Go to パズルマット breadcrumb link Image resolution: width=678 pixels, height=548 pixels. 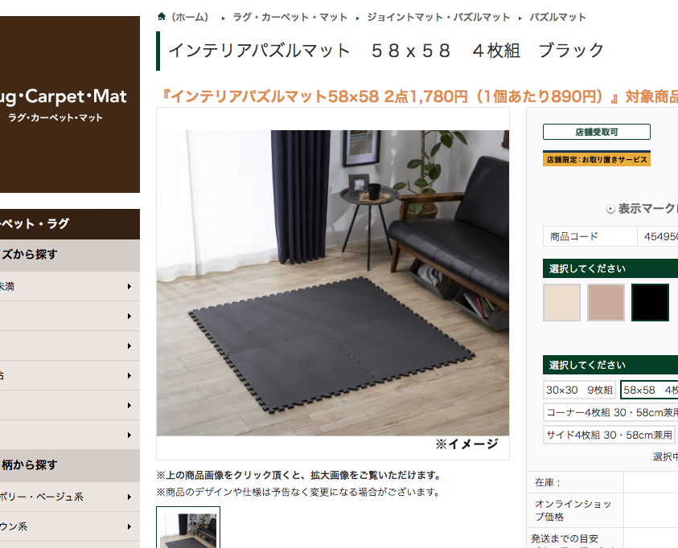558,17
